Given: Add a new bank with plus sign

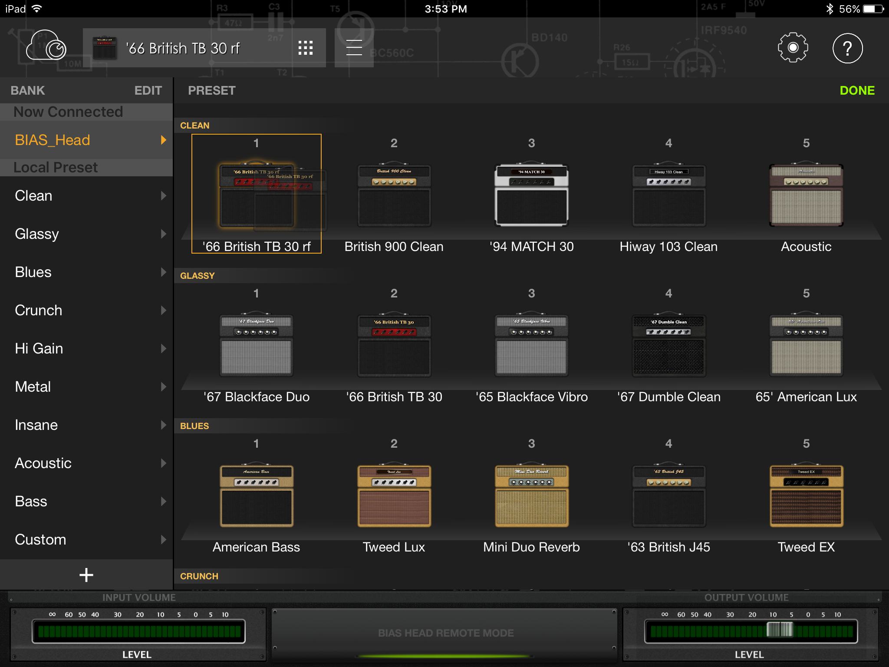Looking at the screenshot, I should [86, 574].
